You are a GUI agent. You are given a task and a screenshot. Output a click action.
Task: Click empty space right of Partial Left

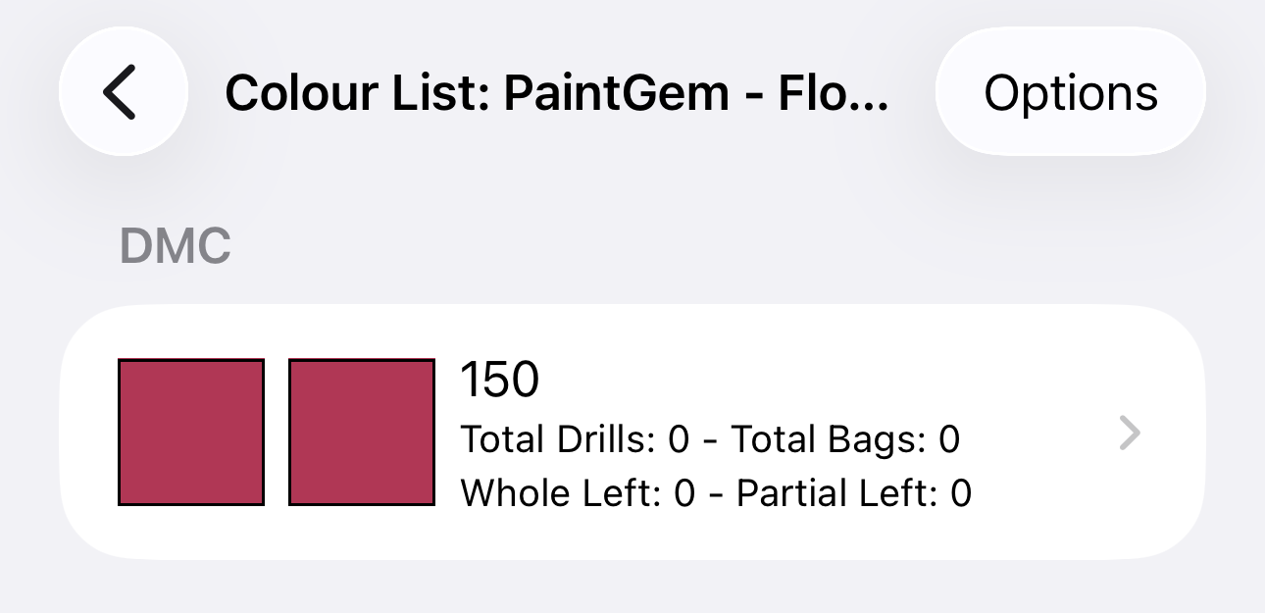click(x=1039, y=492)
